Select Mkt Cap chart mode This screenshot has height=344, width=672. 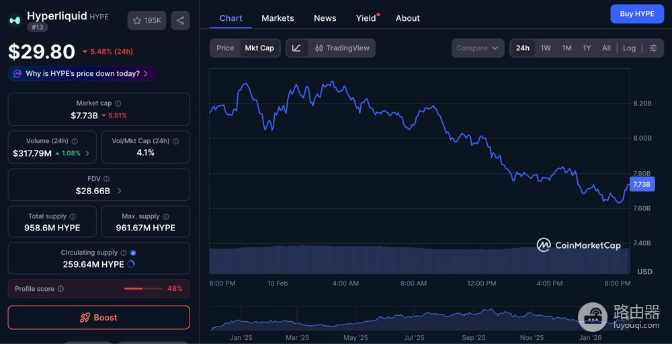(259, 48)
